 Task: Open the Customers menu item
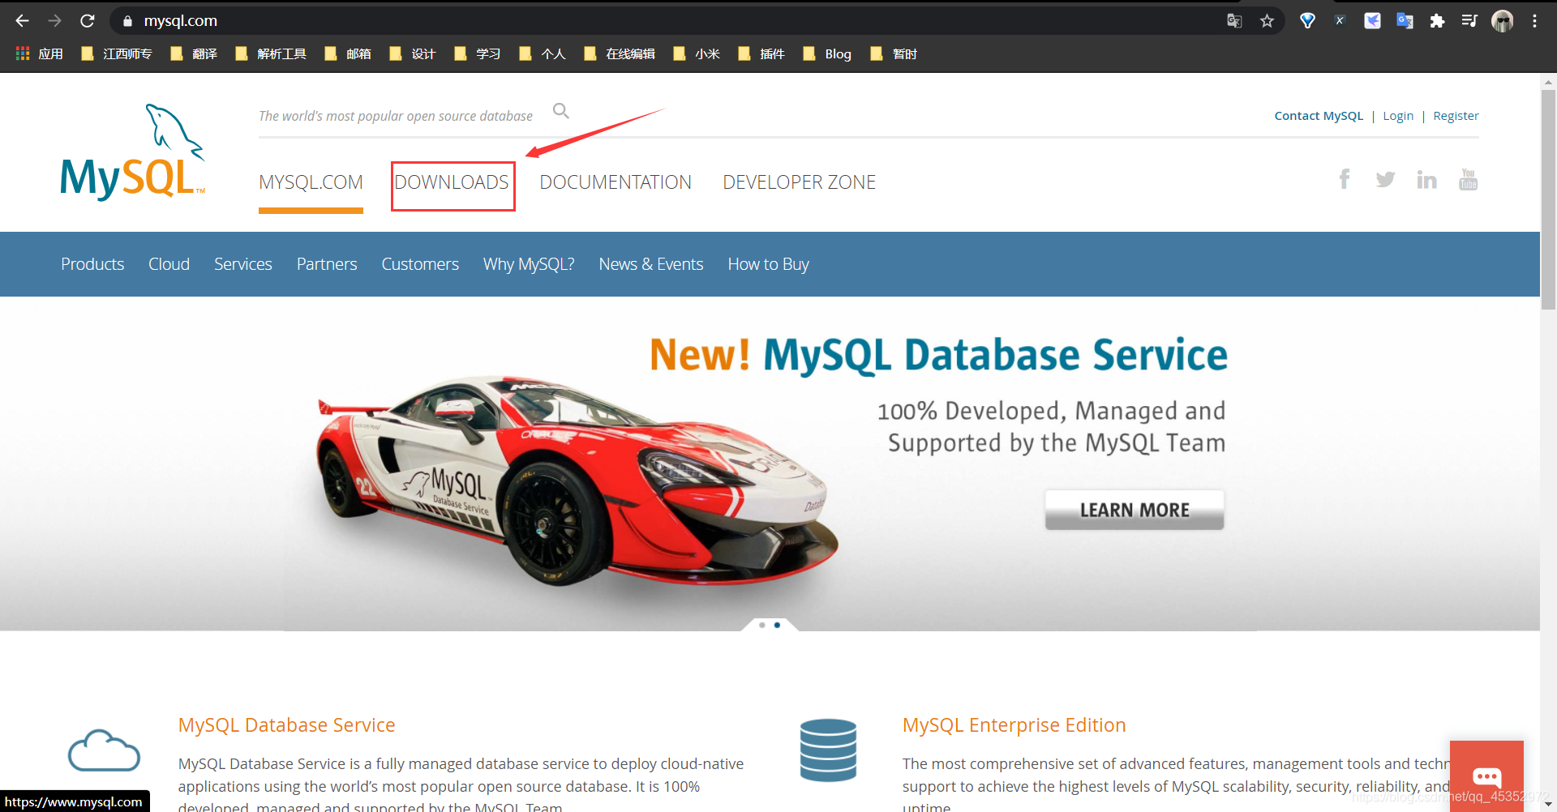tap(420, 264)
